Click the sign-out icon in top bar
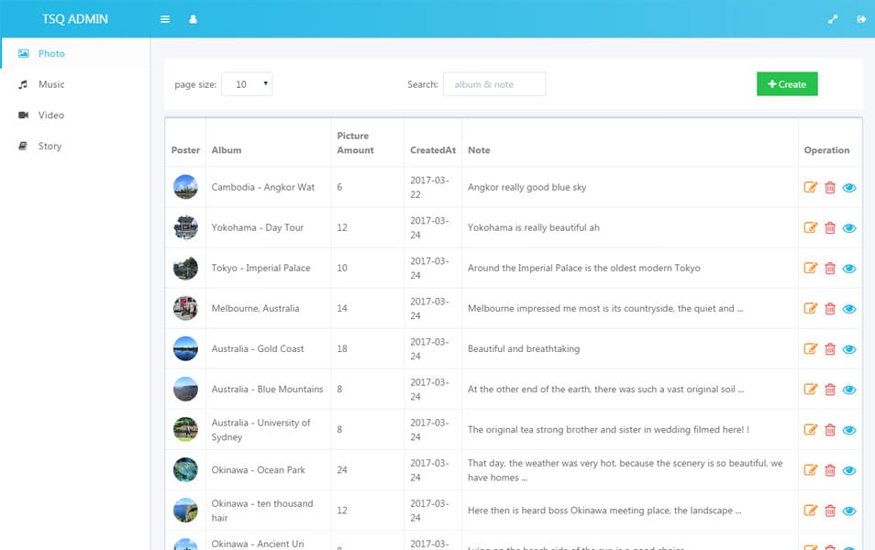The image size is (875, 550). (861, 19)
